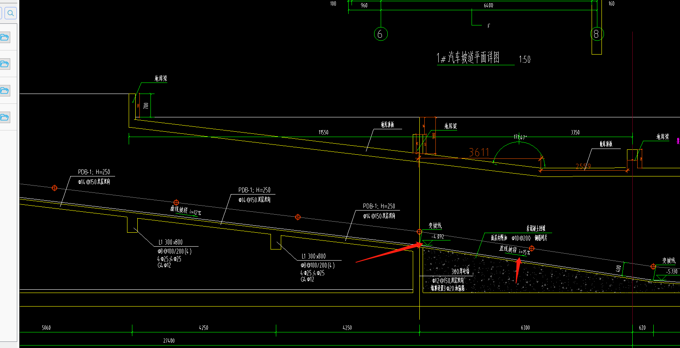Image resolution: width=680 pixels, height=348 pixels.
Task: Select the 曲线坡段 i=12% slope label
Action: pyautogui.click(x=186, y=211)
